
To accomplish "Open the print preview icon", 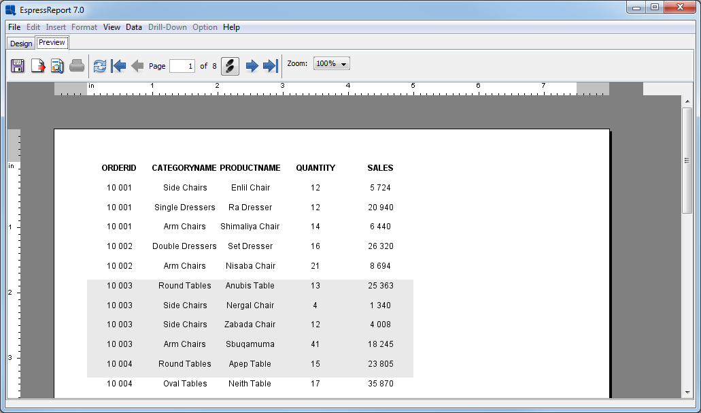I will point(57,66).
